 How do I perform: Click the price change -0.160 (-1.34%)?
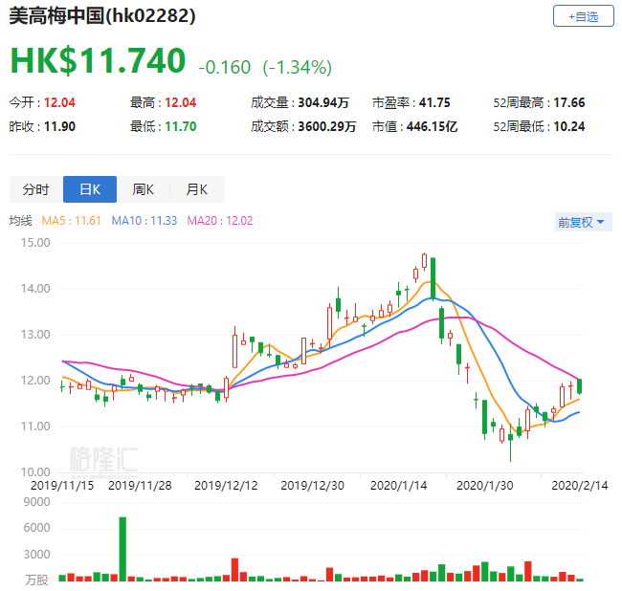[265, 67]
